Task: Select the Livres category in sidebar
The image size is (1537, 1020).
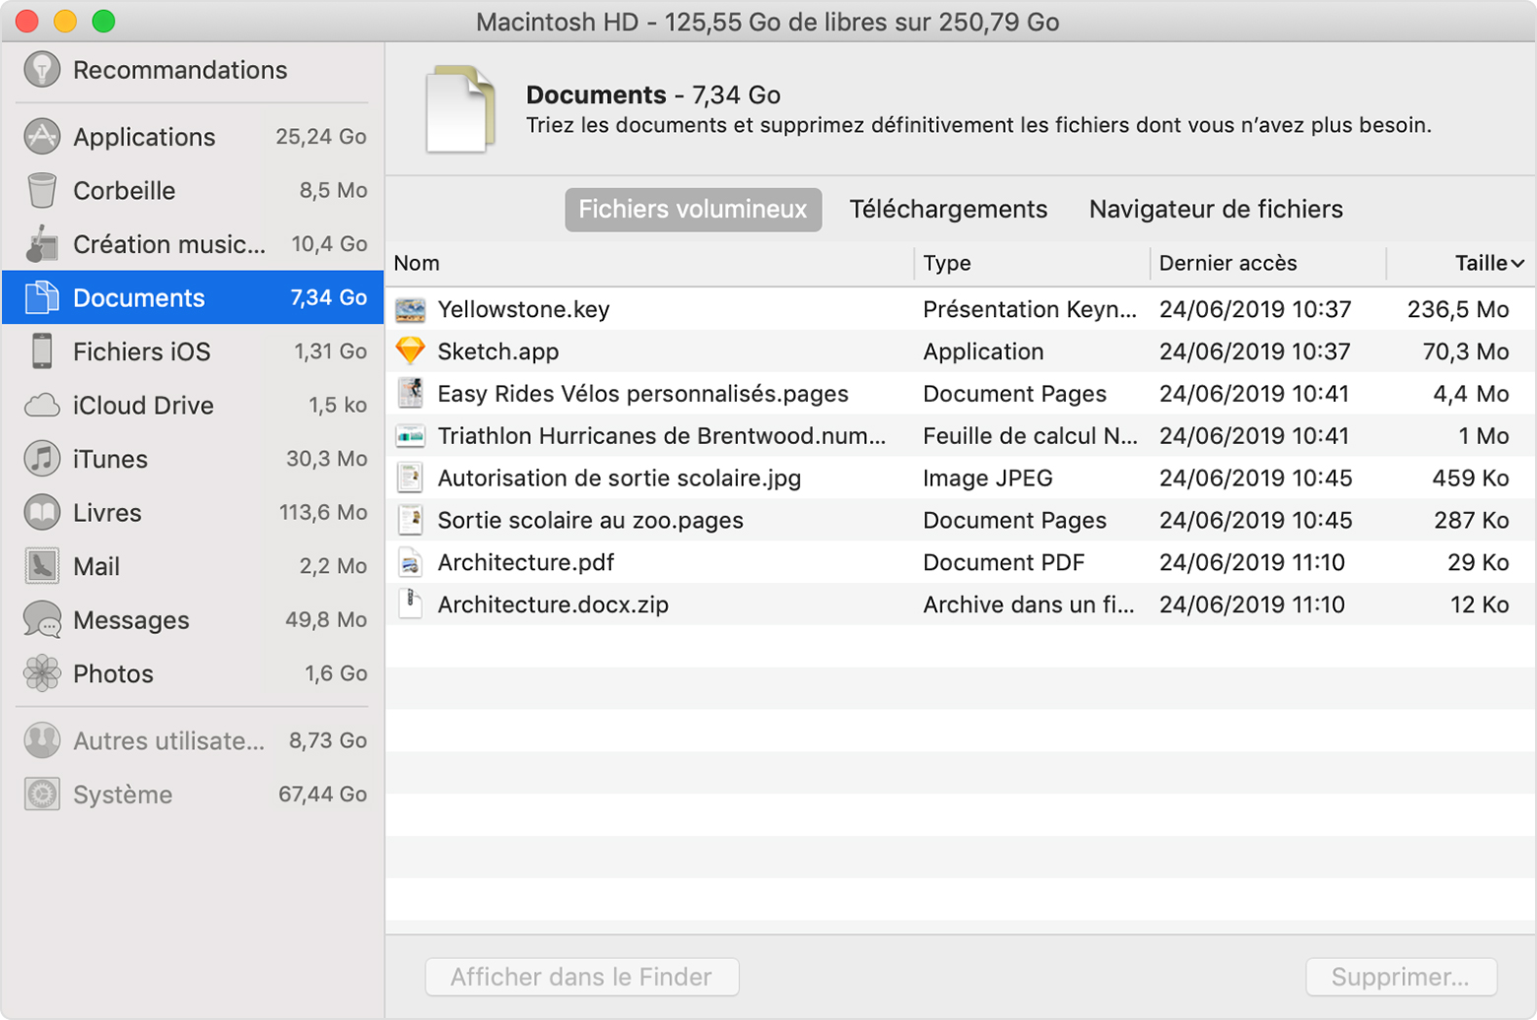Action: [x=107, y=513]
